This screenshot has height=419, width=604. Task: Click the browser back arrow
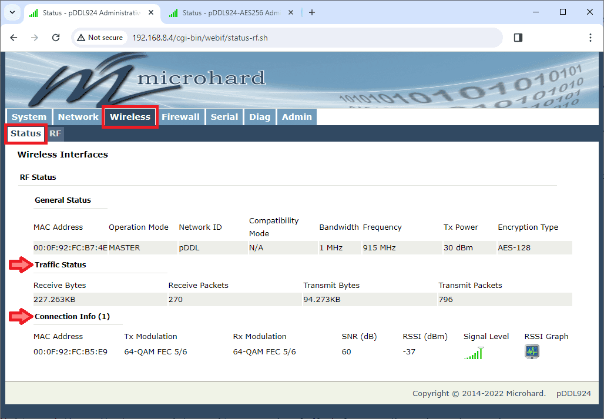click(x=14, y=38)
